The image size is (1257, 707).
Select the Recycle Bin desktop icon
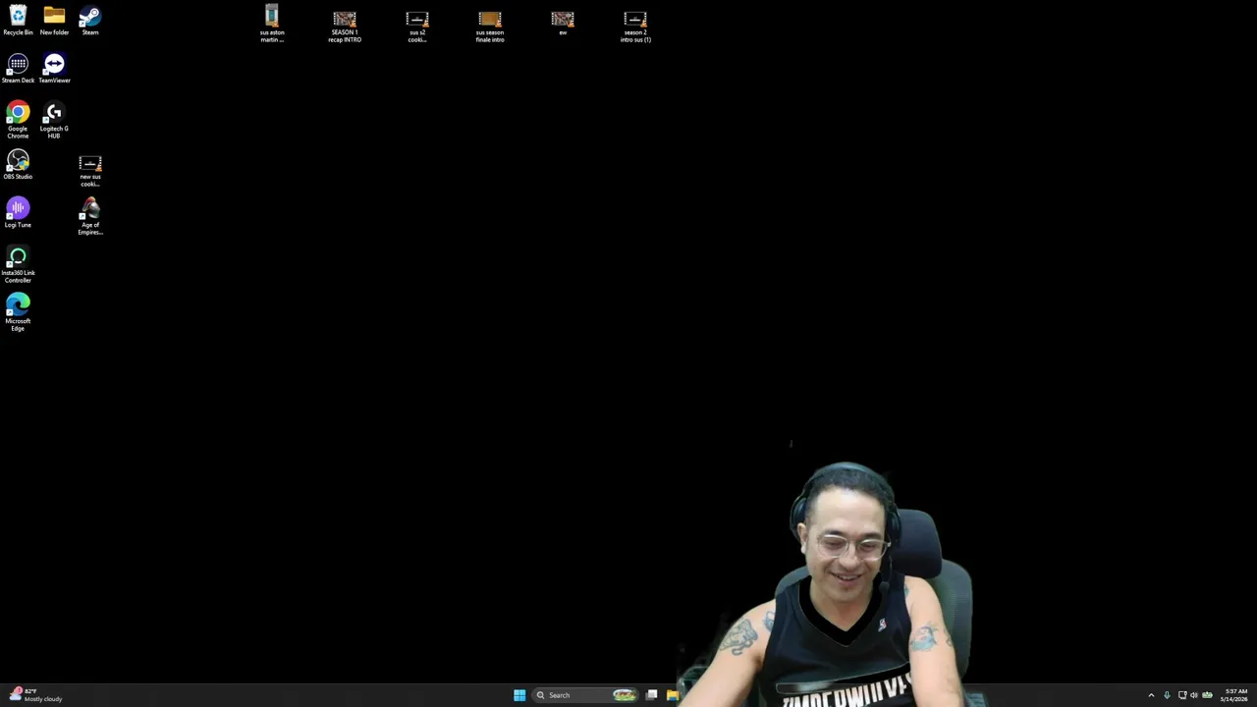[18, 21]
